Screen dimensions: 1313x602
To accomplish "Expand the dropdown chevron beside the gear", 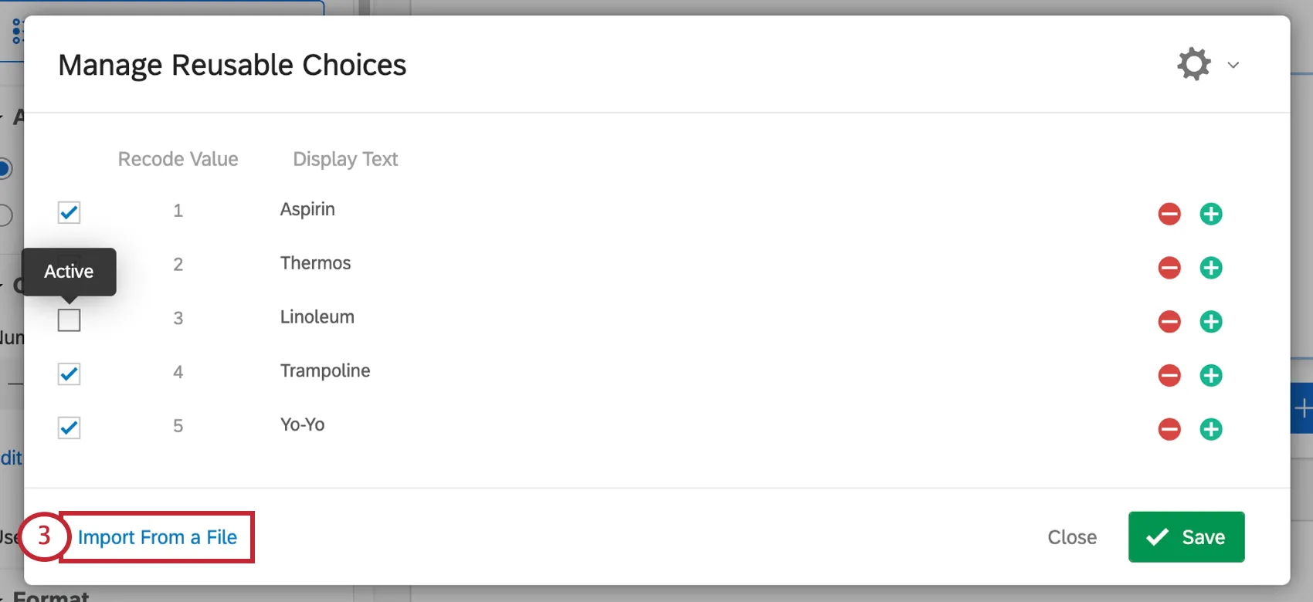I will [1233, 66].
